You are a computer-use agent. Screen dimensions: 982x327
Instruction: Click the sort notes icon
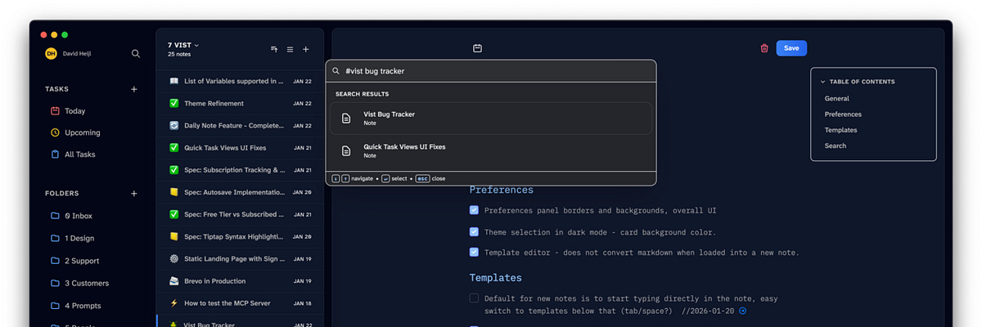coord(274,49)
